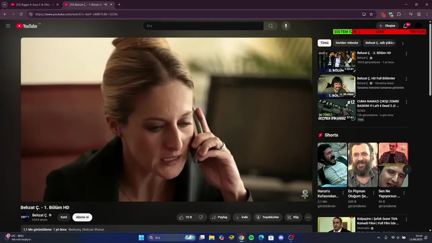Close the Behzat Ç. 1. Bölüm tab
The image size is (432, 243).
coord(111,5)
